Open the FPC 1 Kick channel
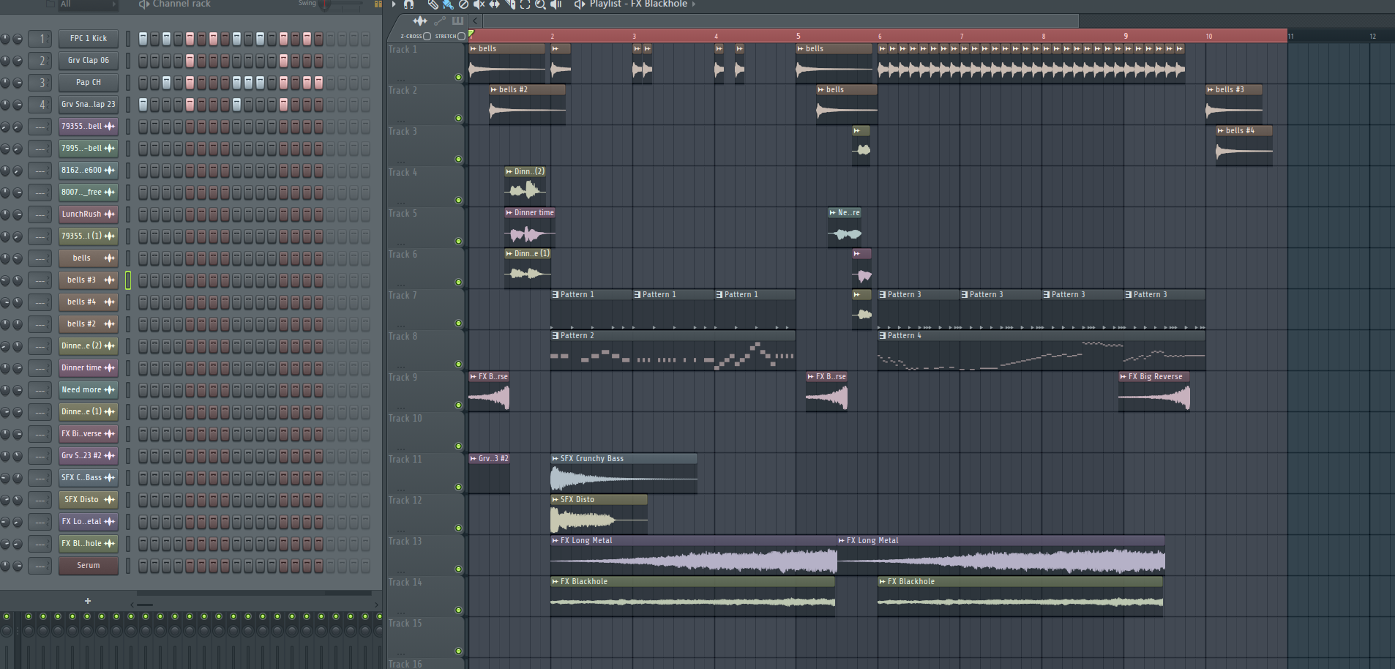Image resolution: width=1395 pixels, height=669 pixels. [89, 39]
